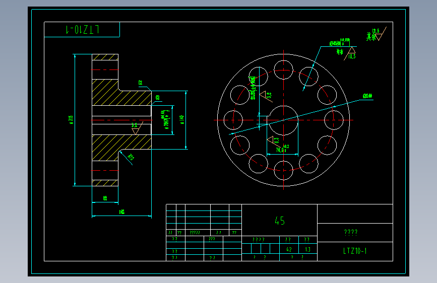Select the 其余 12.5 roughness note
The image size is (437, 283).
376,35
